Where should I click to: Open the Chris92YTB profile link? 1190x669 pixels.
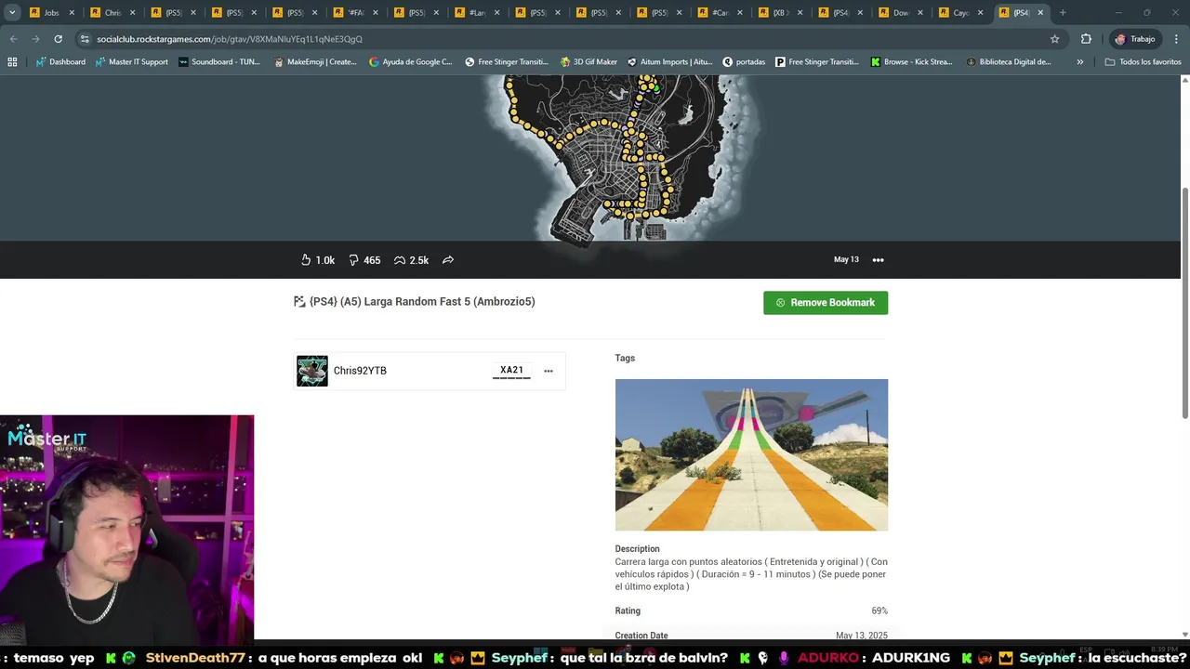(x=360, y=371)
